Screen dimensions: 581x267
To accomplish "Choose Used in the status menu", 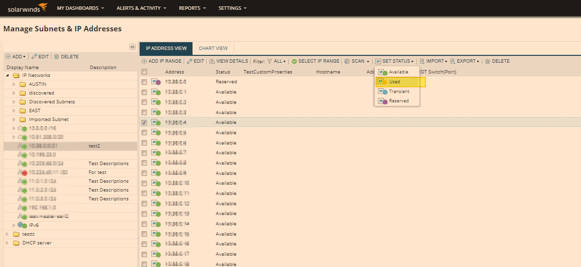I will (401, 82).
